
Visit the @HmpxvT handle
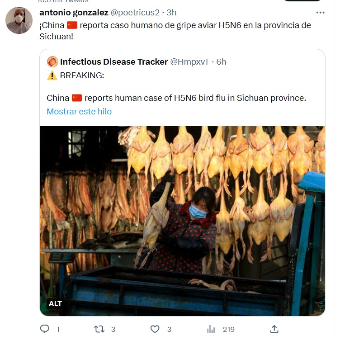click(189, 61)
